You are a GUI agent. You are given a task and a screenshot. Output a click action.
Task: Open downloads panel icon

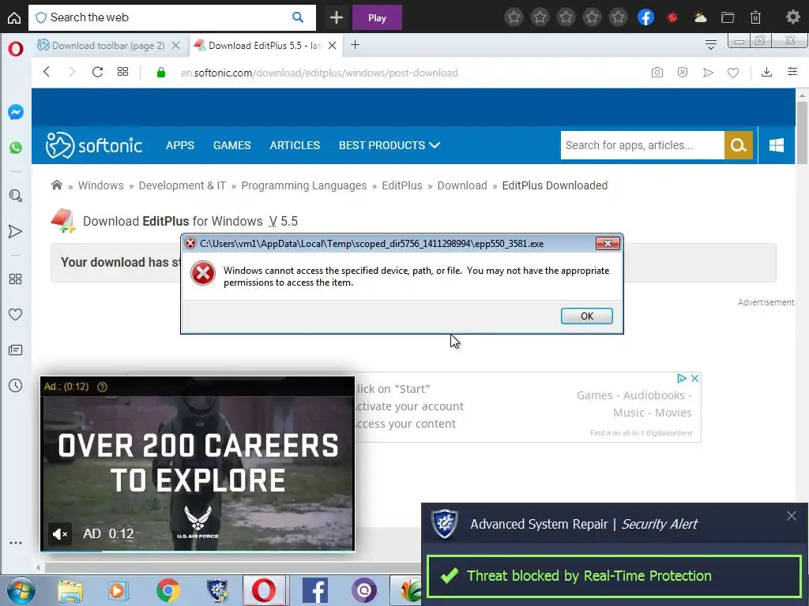pyautogui.click(x=766, y=72)
